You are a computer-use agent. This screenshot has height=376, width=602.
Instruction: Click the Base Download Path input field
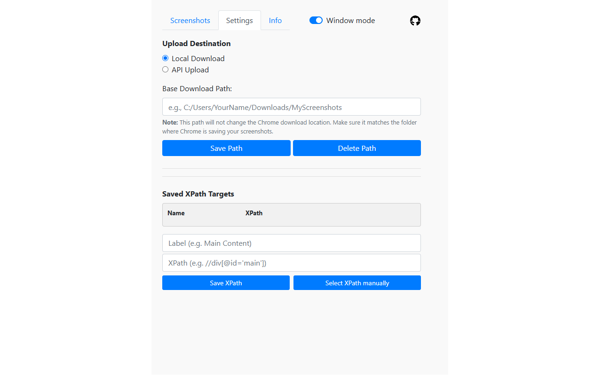point(291,107)
